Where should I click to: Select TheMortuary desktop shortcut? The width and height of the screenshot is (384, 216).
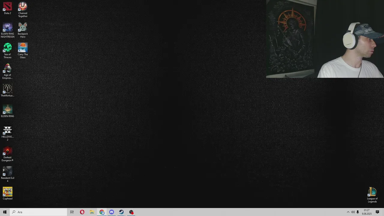(x=7, y=91)
